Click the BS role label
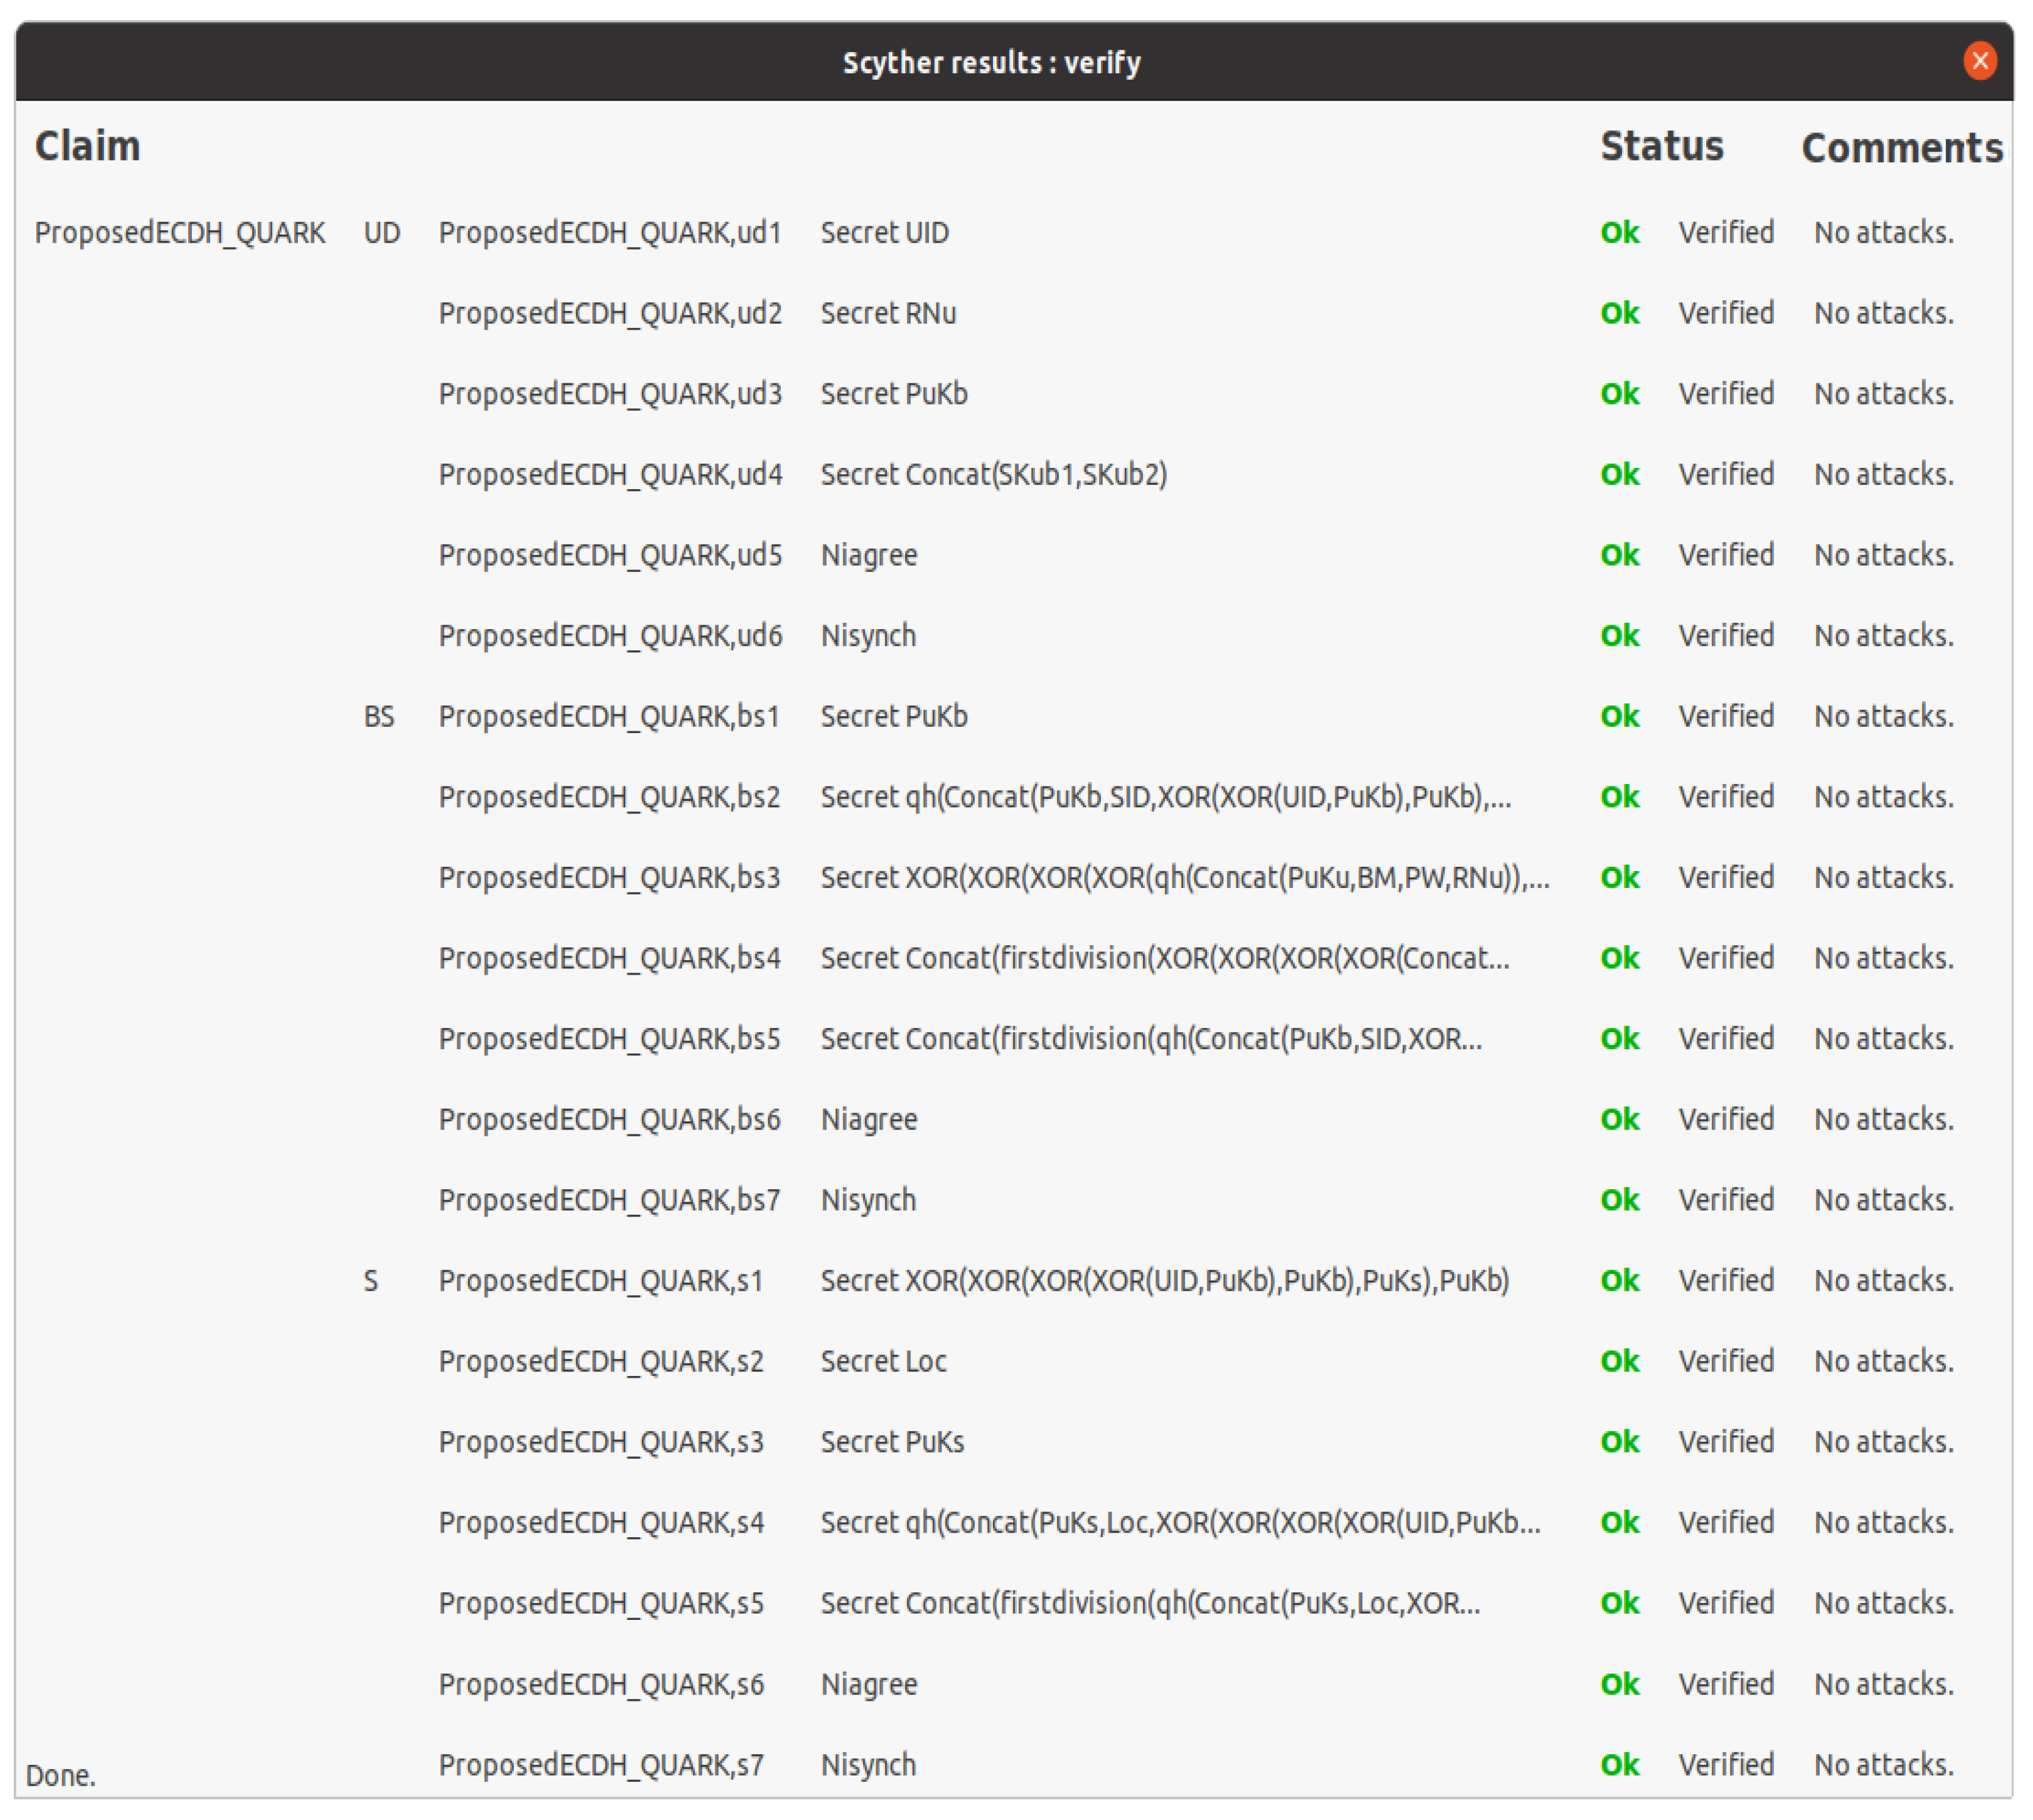The height and width of the screenshot is (1820, 2033). click(379, 716)
